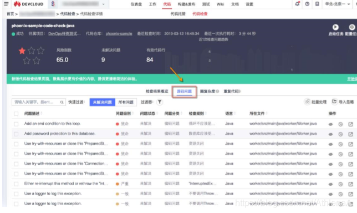Toggle eye icon for 'Add password protection' row

click(x=330, y=134)
